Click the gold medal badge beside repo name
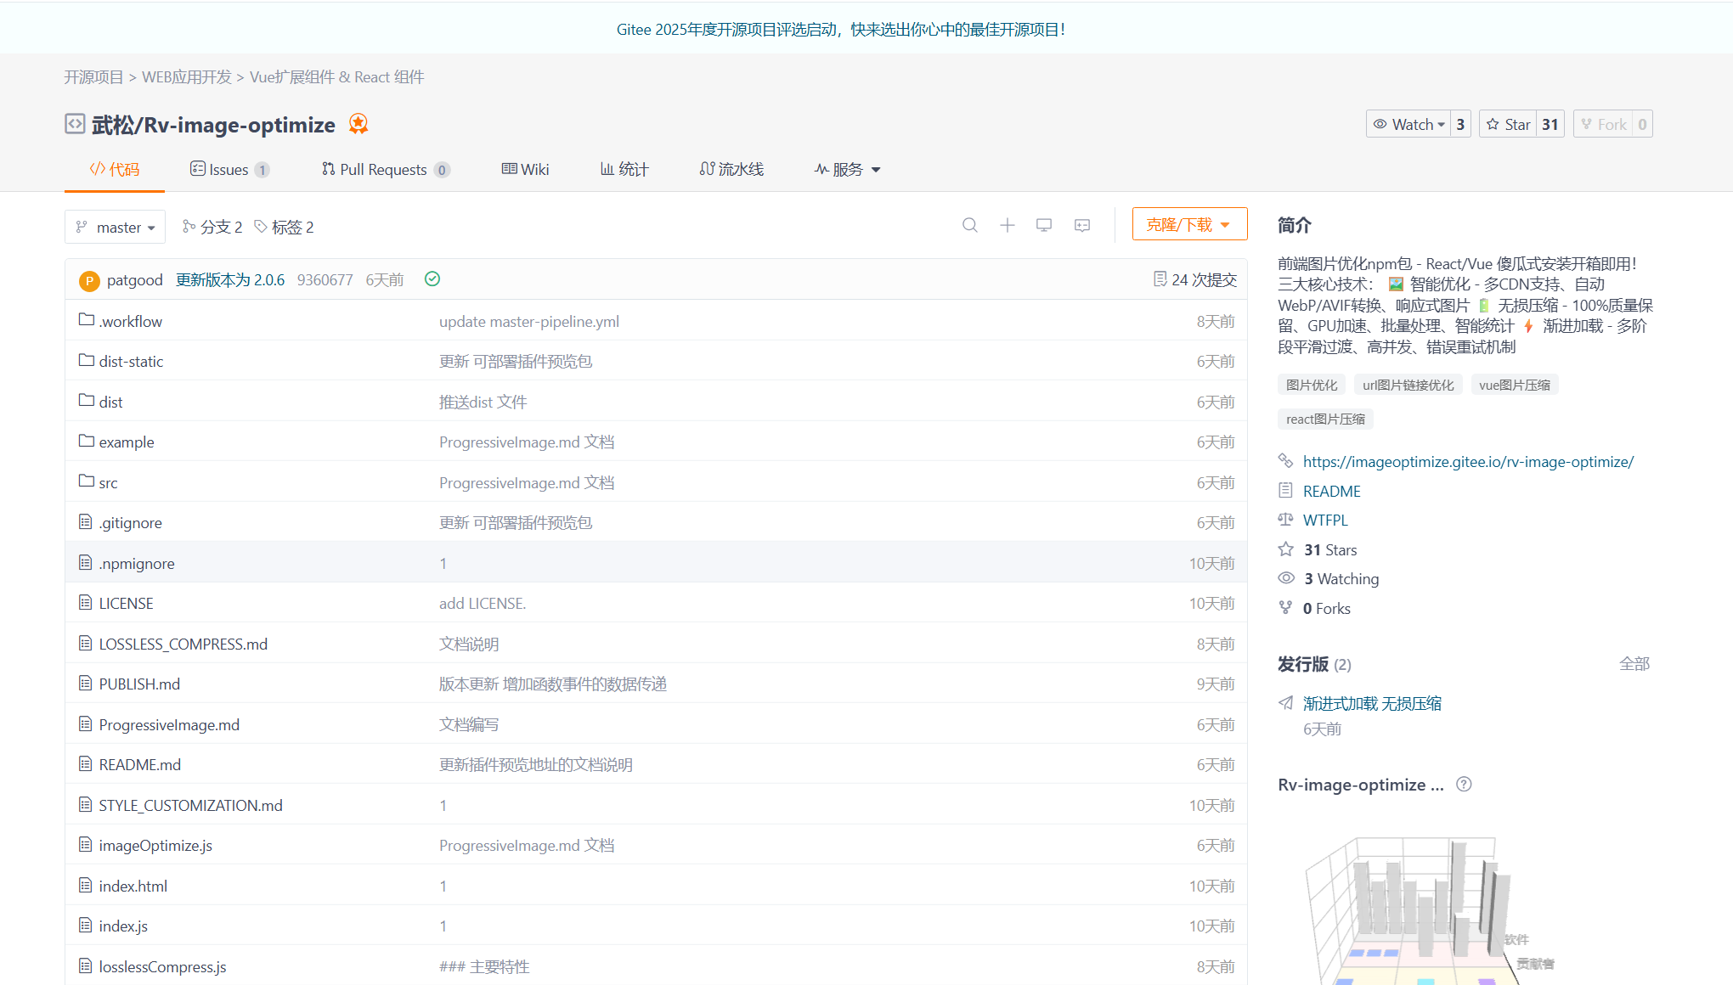Viewport: 1733px width, 985px height. click(x=358, y=124)
